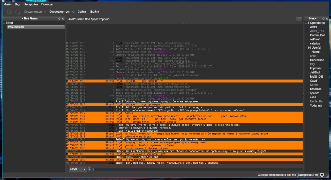The height and width of the screenshot is (180, 331).
Task: Close the Ники nick list panel
Action: (x=327, y=19)
